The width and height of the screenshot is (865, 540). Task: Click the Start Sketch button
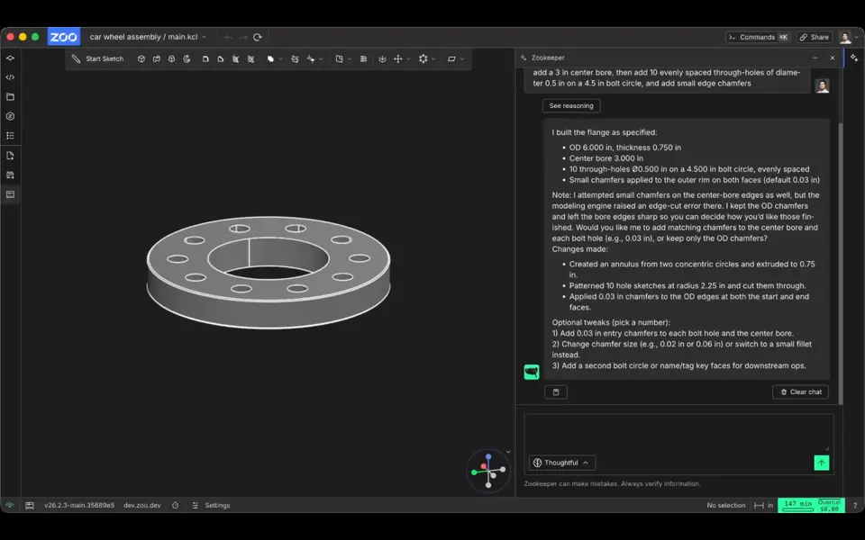(x=98, y=59)
